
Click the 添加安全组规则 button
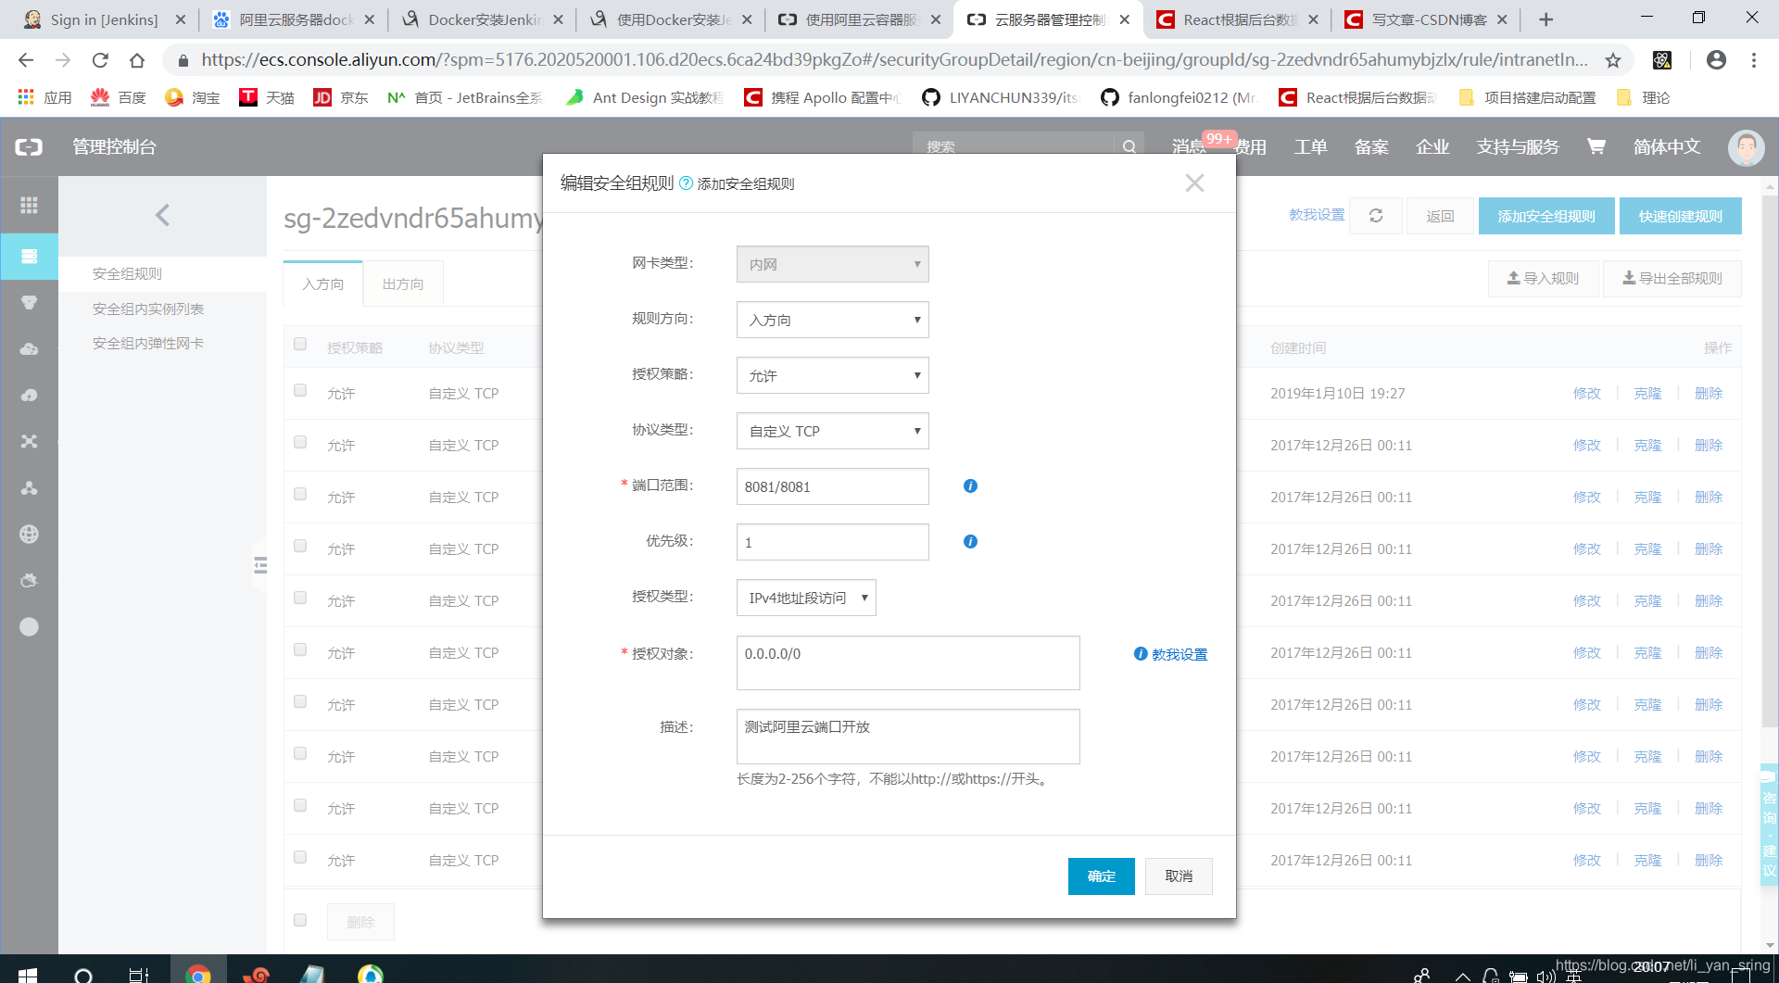click(x=1546, y=216)
